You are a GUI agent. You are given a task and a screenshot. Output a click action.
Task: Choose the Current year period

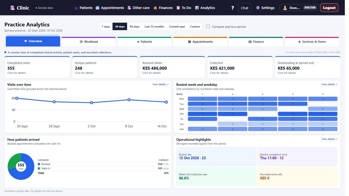click(x=177, y=26)
